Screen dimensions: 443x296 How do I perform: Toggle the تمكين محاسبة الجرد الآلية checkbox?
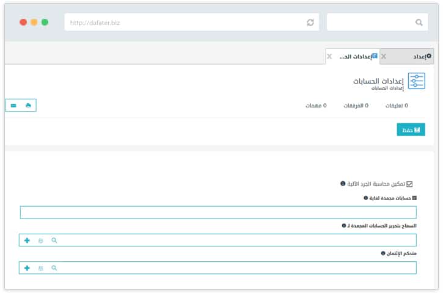click(x=409, y=184)
